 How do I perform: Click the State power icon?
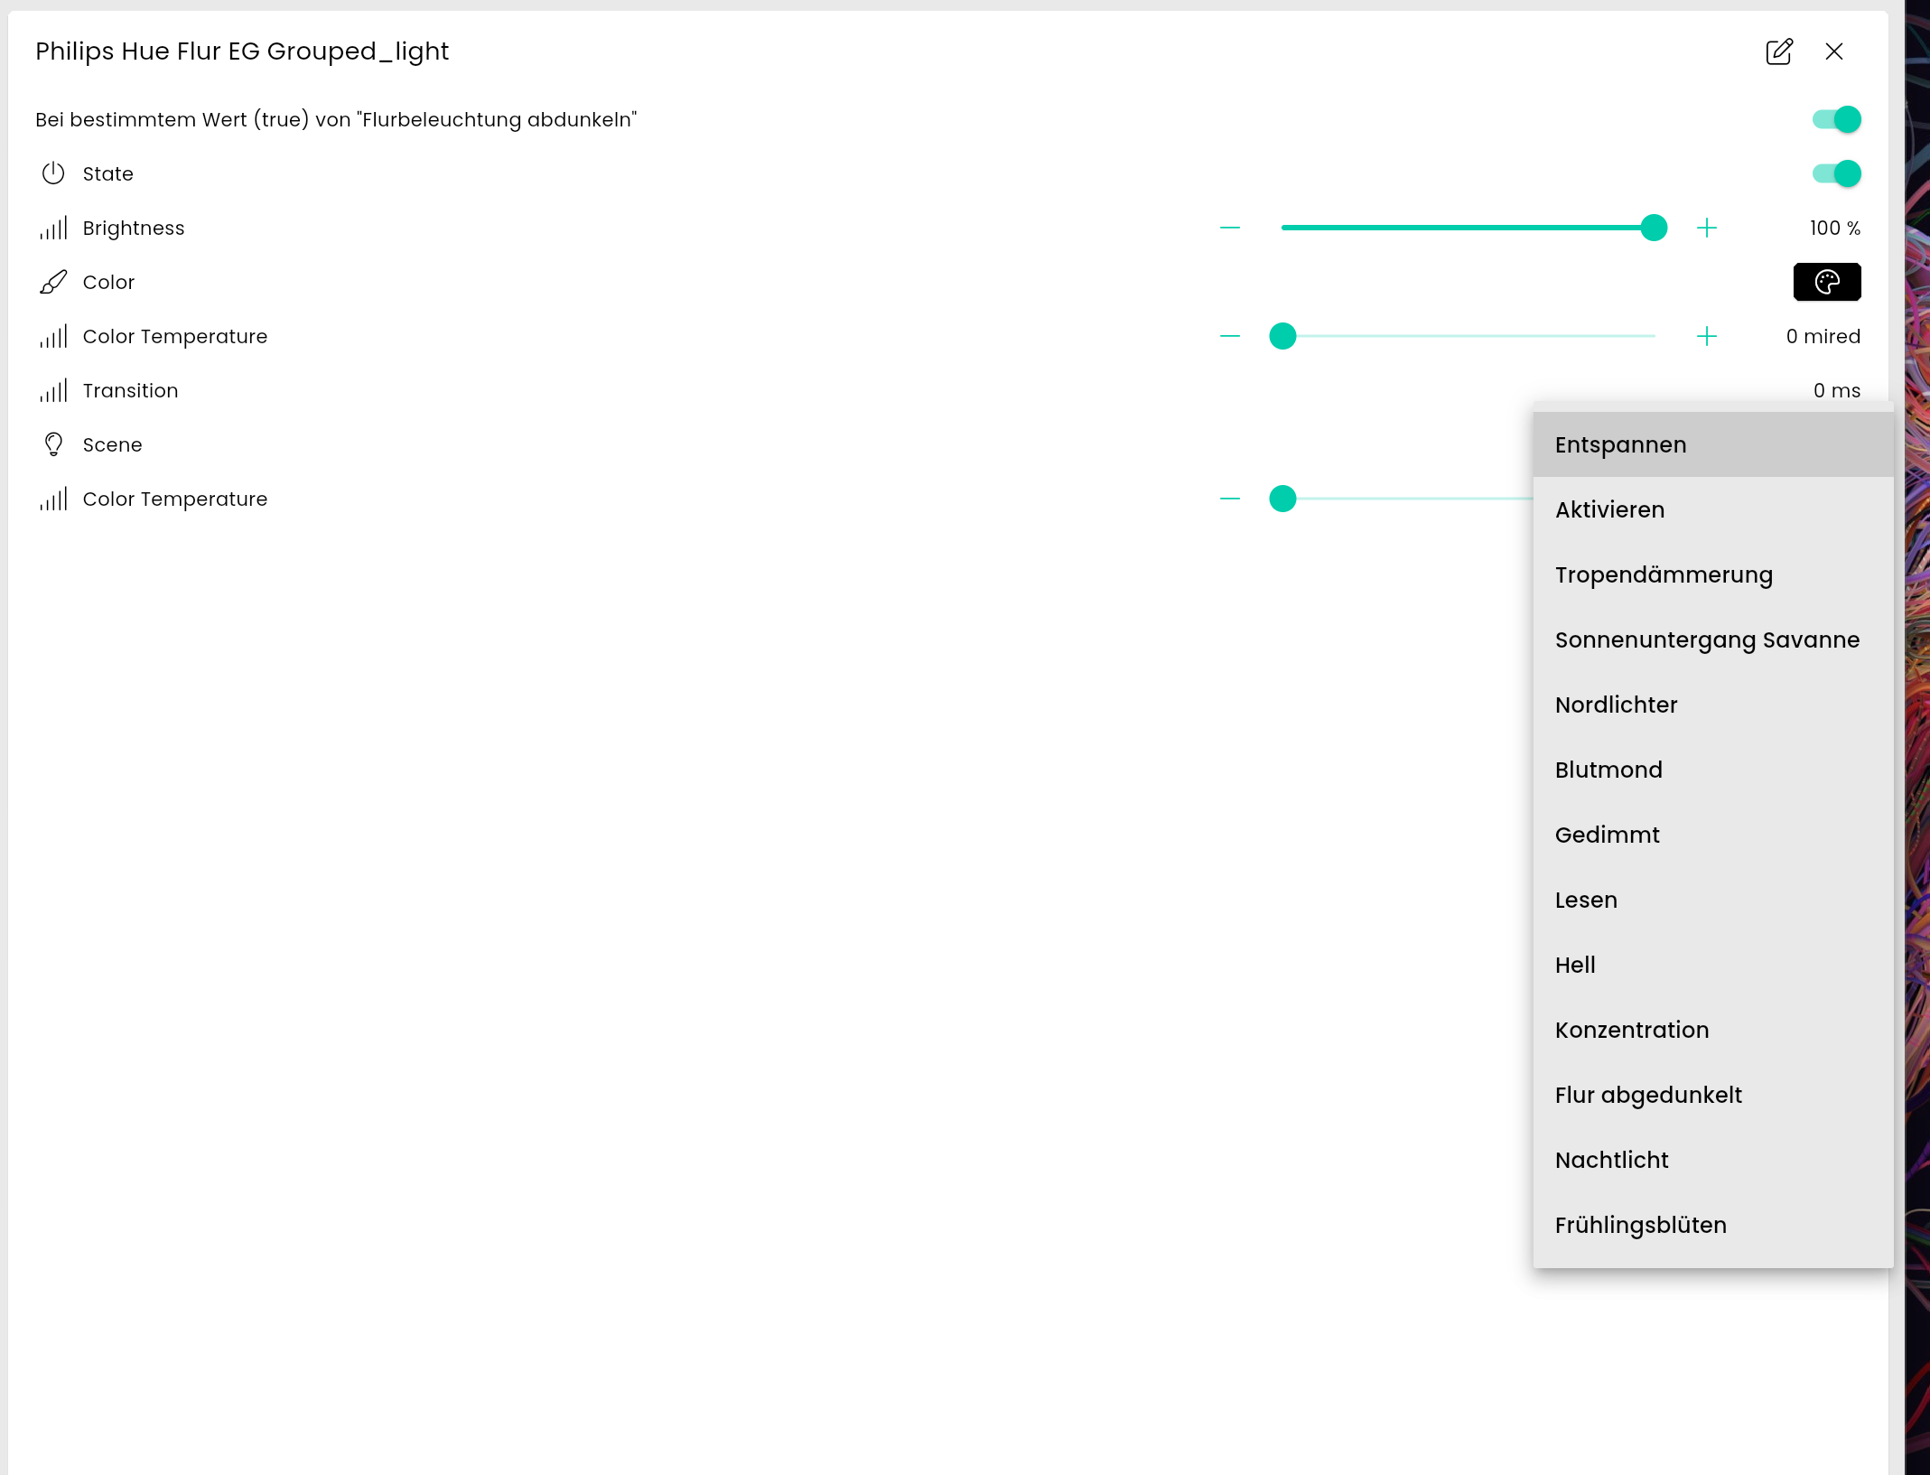[53, 173]
